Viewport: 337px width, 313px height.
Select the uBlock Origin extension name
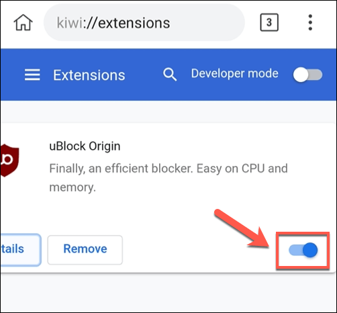click(85, 146)
